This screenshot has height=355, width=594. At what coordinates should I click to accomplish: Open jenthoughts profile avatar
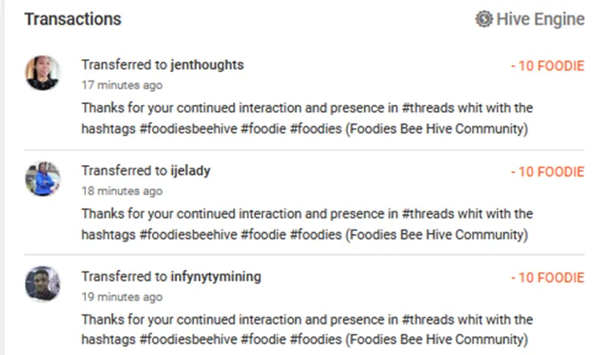[x=43, y=73]
